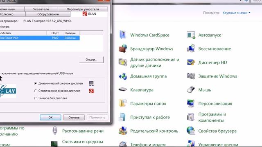
Task: Open the Автозапуск link
Action: pos(210,35)
